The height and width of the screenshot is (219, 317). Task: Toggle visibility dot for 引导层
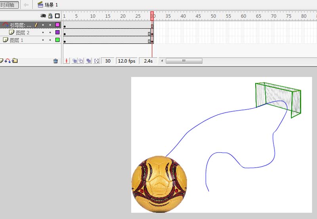pyautogui.click(x=43, y=25)
